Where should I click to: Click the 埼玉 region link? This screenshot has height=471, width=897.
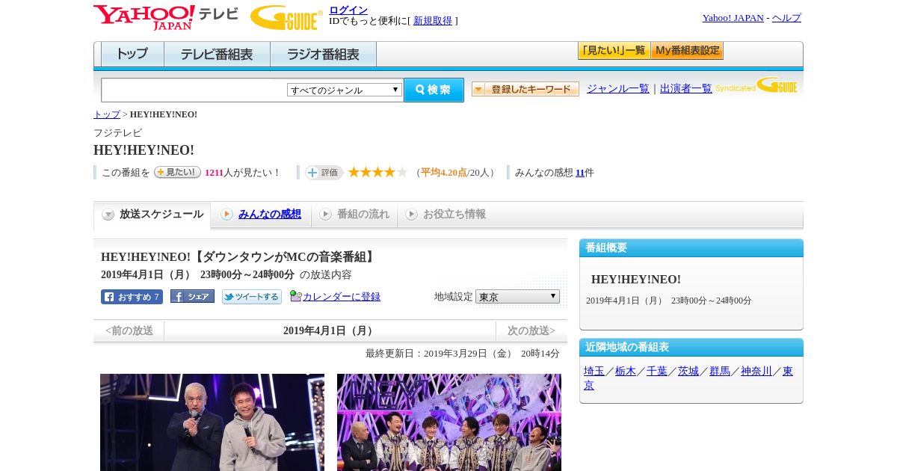[594, 371]
